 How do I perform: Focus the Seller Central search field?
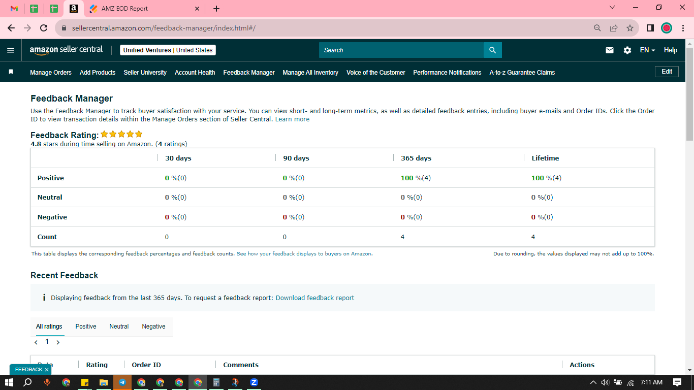(x=401, y=50)
